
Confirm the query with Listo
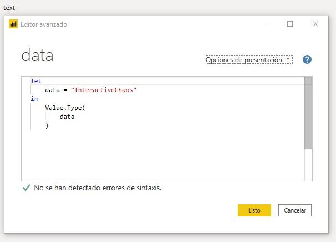[254, 210]
